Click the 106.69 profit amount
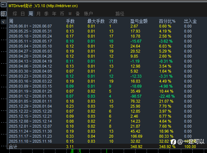Image resolution: width=207 pixels, height=153 pixels. (x=136, y=136)
